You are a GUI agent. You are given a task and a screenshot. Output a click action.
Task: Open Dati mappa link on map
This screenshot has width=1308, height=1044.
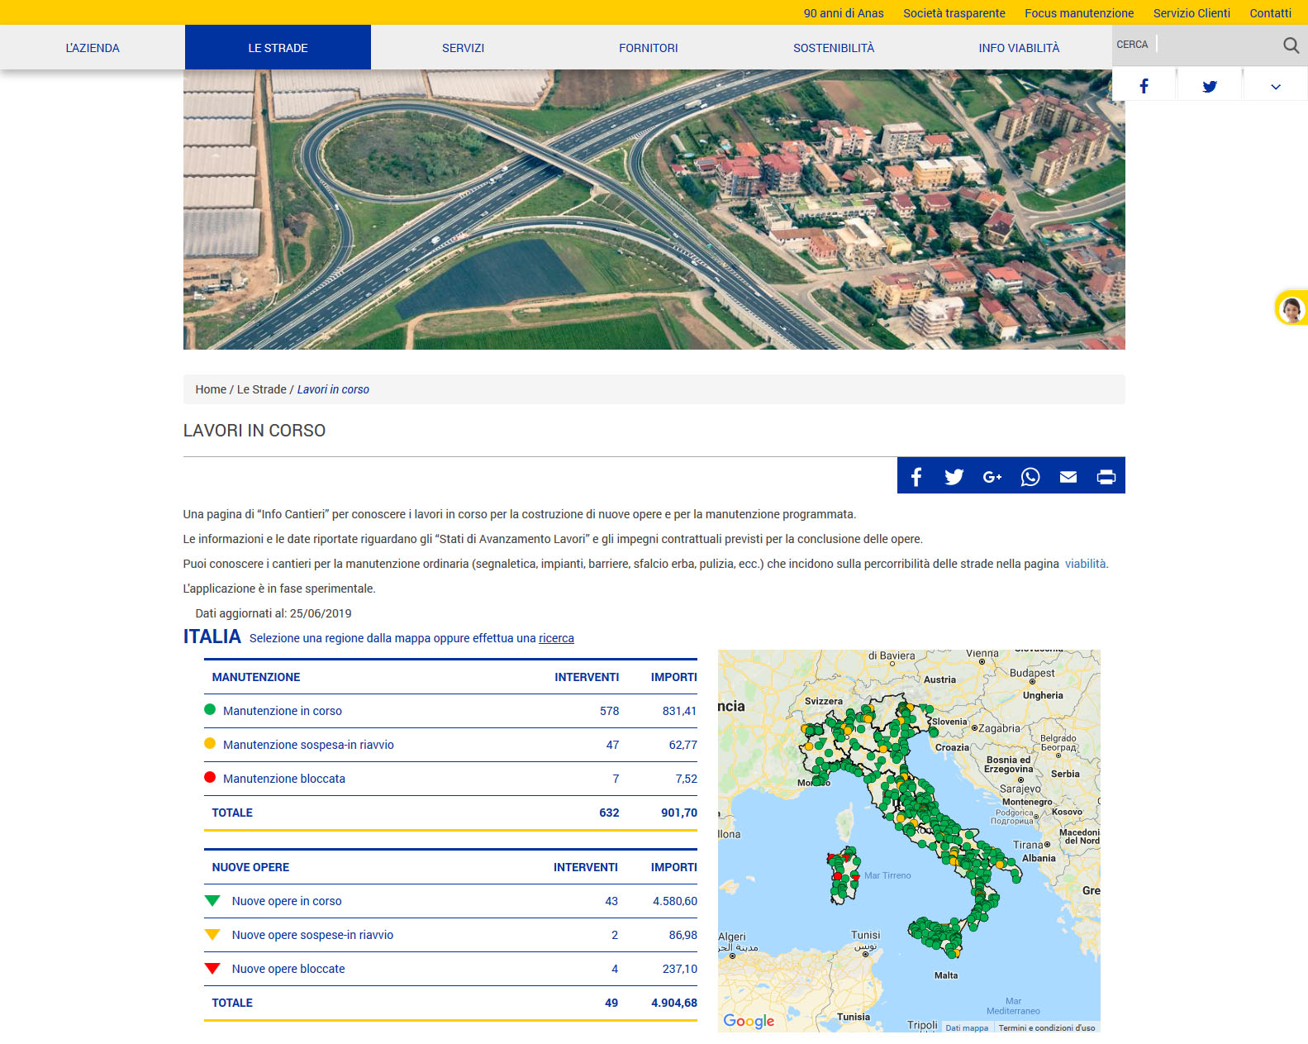click(967, 1028)
